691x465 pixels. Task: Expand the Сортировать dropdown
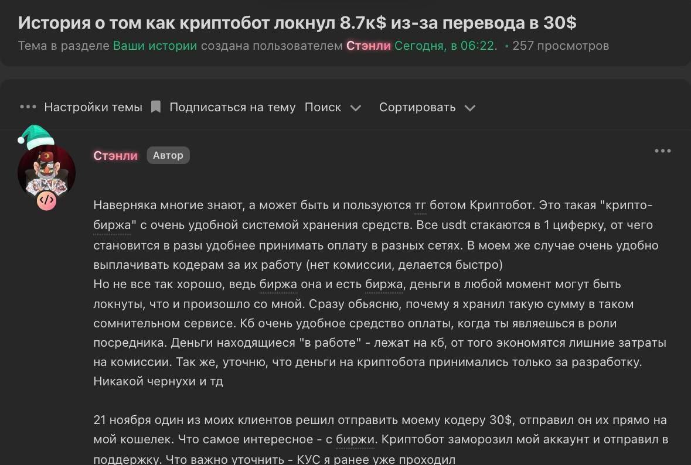click(427, 107)
